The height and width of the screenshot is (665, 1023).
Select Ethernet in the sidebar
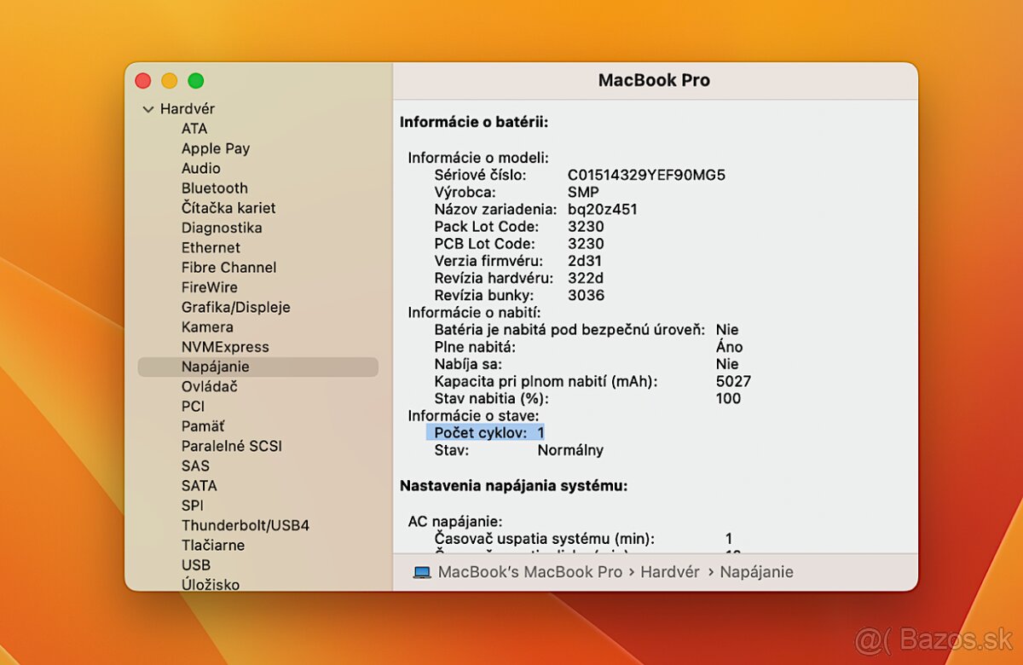pyautogui.click(x=211, y=247)
